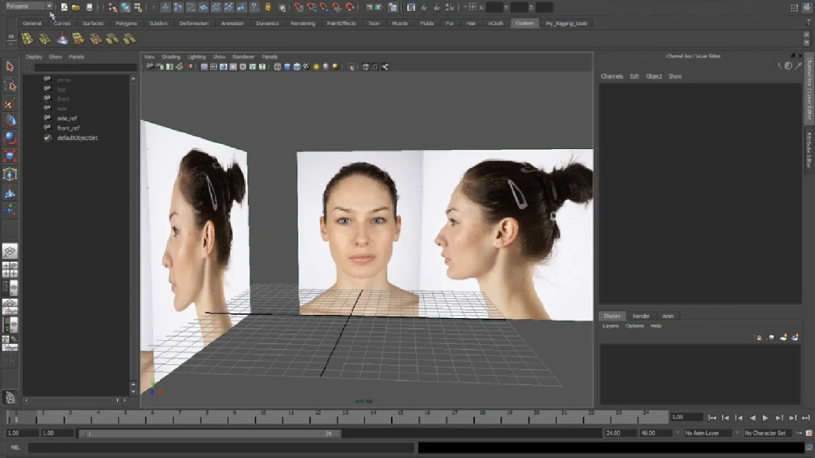Click the Script Editor icon bottom right
This screenshot has width=815, height=458.
809,447
